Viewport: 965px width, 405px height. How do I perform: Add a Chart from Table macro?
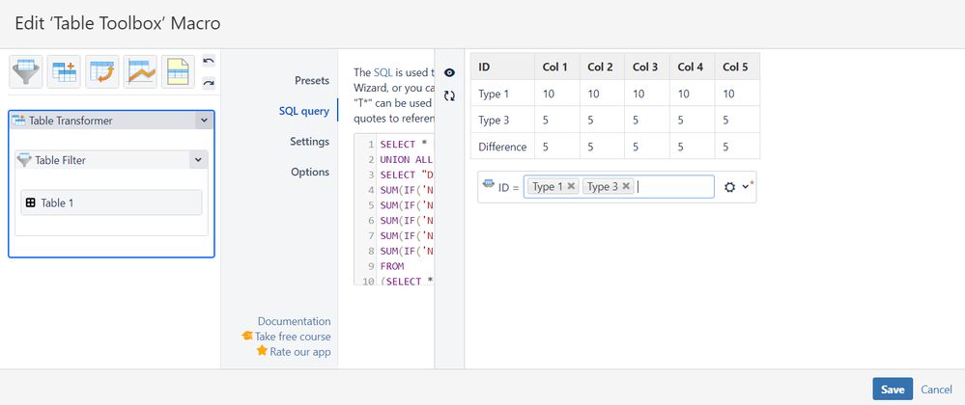point(141,72)
